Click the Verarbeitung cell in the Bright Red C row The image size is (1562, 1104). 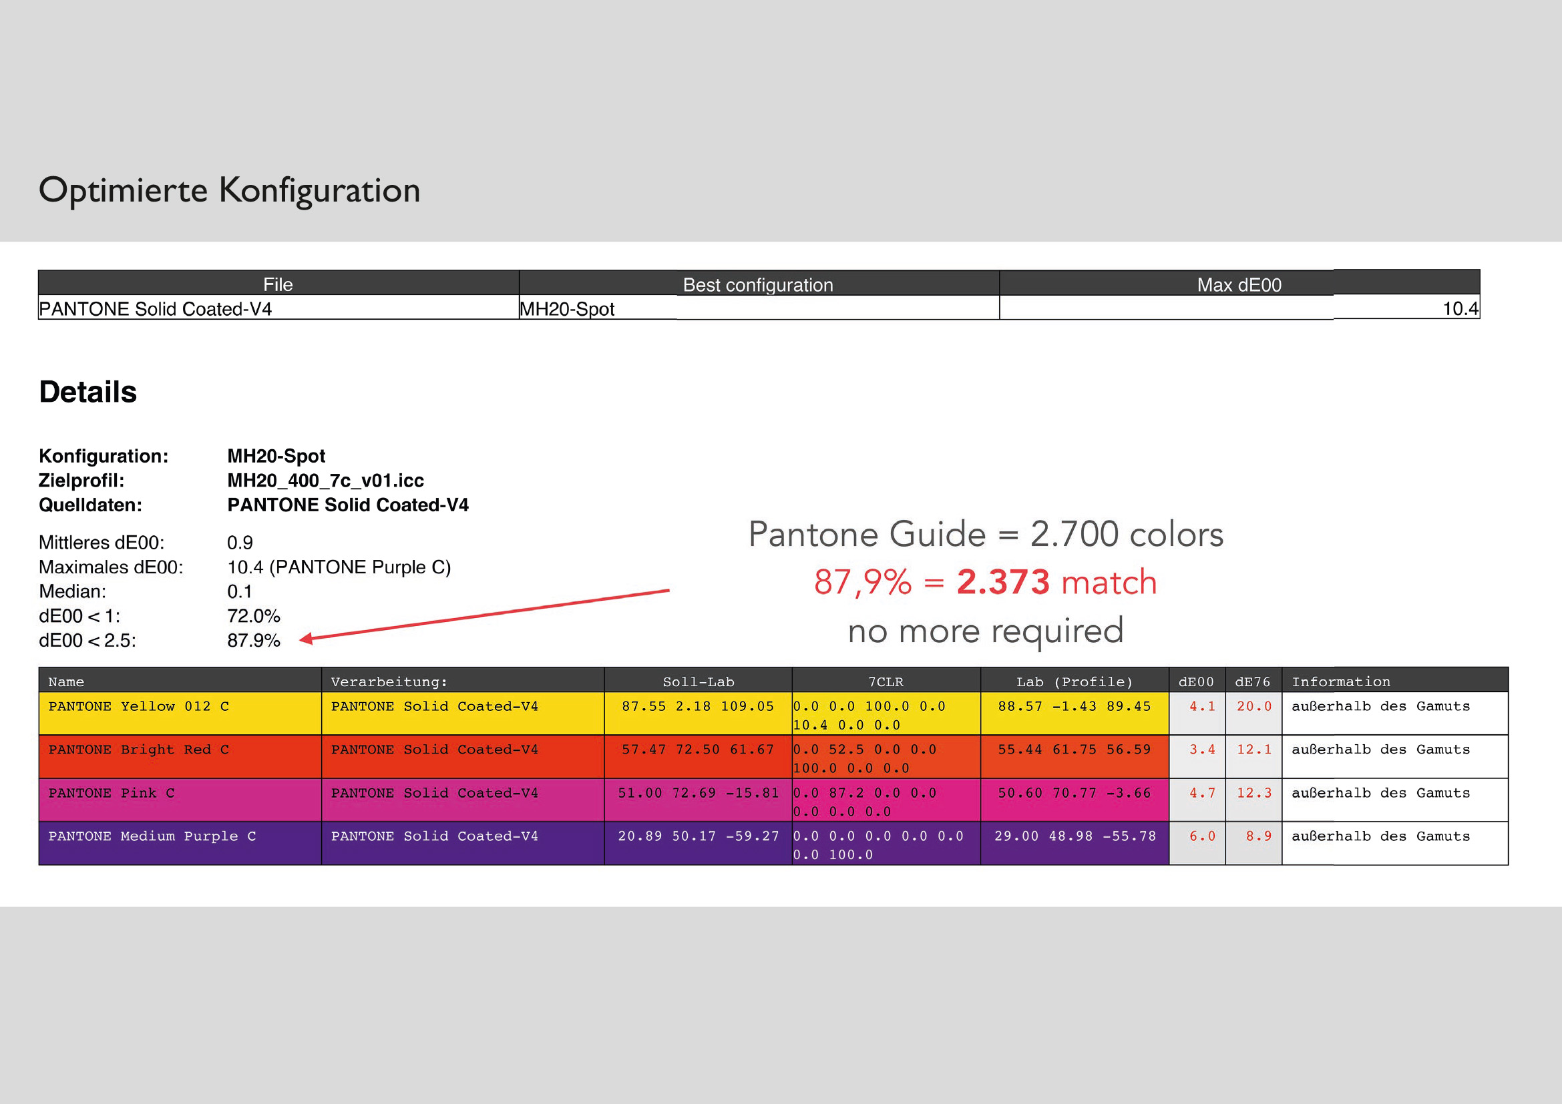pyautogui.click(x=463, y=757)
